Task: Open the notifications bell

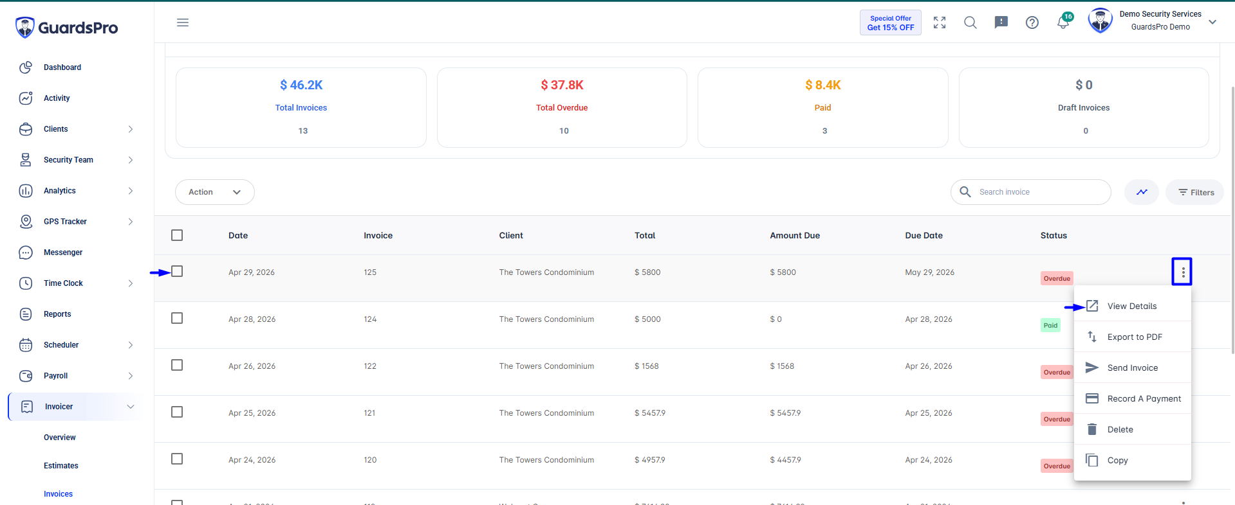Action: coord(1063,22)
